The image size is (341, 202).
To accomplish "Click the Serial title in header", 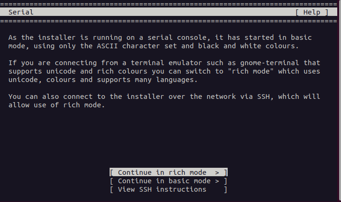I will pos(21,12).
